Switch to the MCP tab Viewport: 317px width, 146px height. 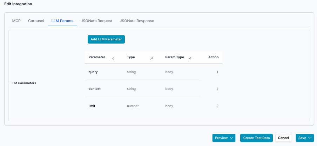[x=16, y=21]
